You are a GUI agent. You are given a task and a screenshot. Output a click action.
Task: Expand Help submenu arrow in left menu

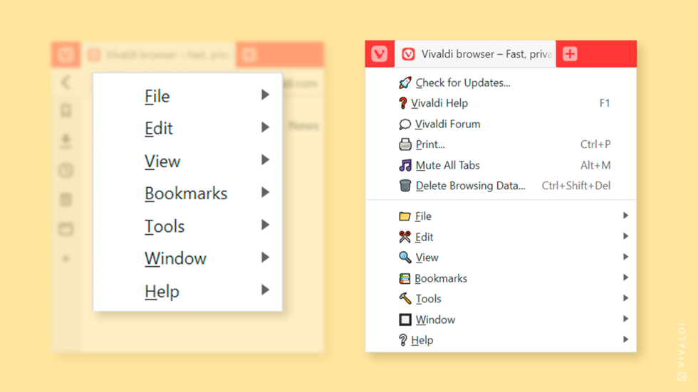[x=265, y=290]
